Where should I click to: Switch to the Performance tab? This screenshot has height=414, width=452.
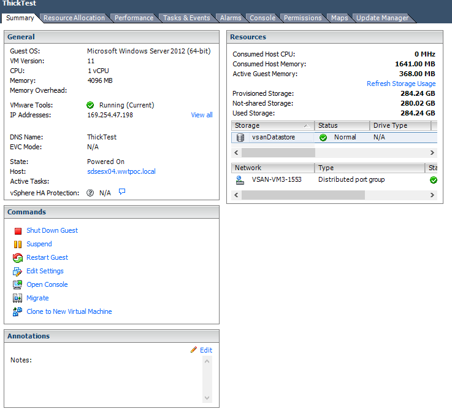134,18
